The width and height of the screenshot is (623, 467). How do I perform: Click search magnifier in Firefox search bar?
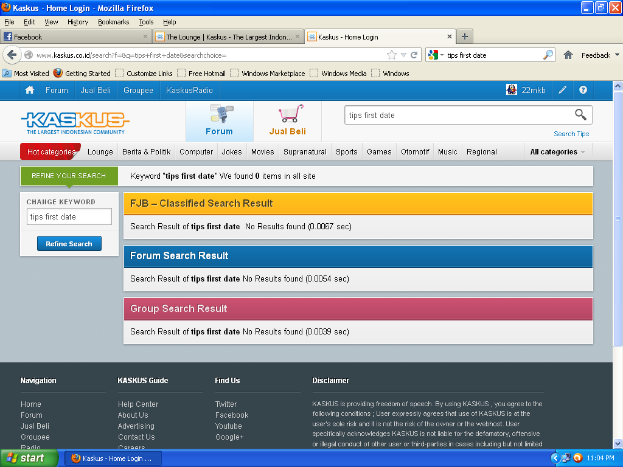point(548,55)
